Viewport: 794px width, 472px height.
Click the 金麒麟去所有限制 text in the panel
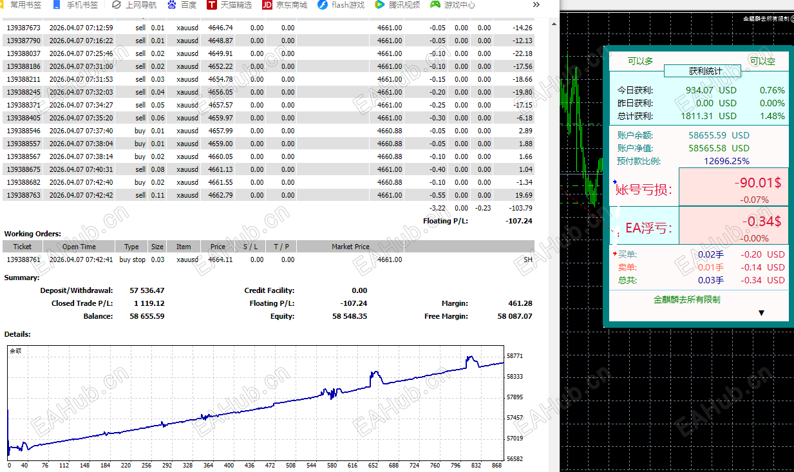click(x=686, y=299)
